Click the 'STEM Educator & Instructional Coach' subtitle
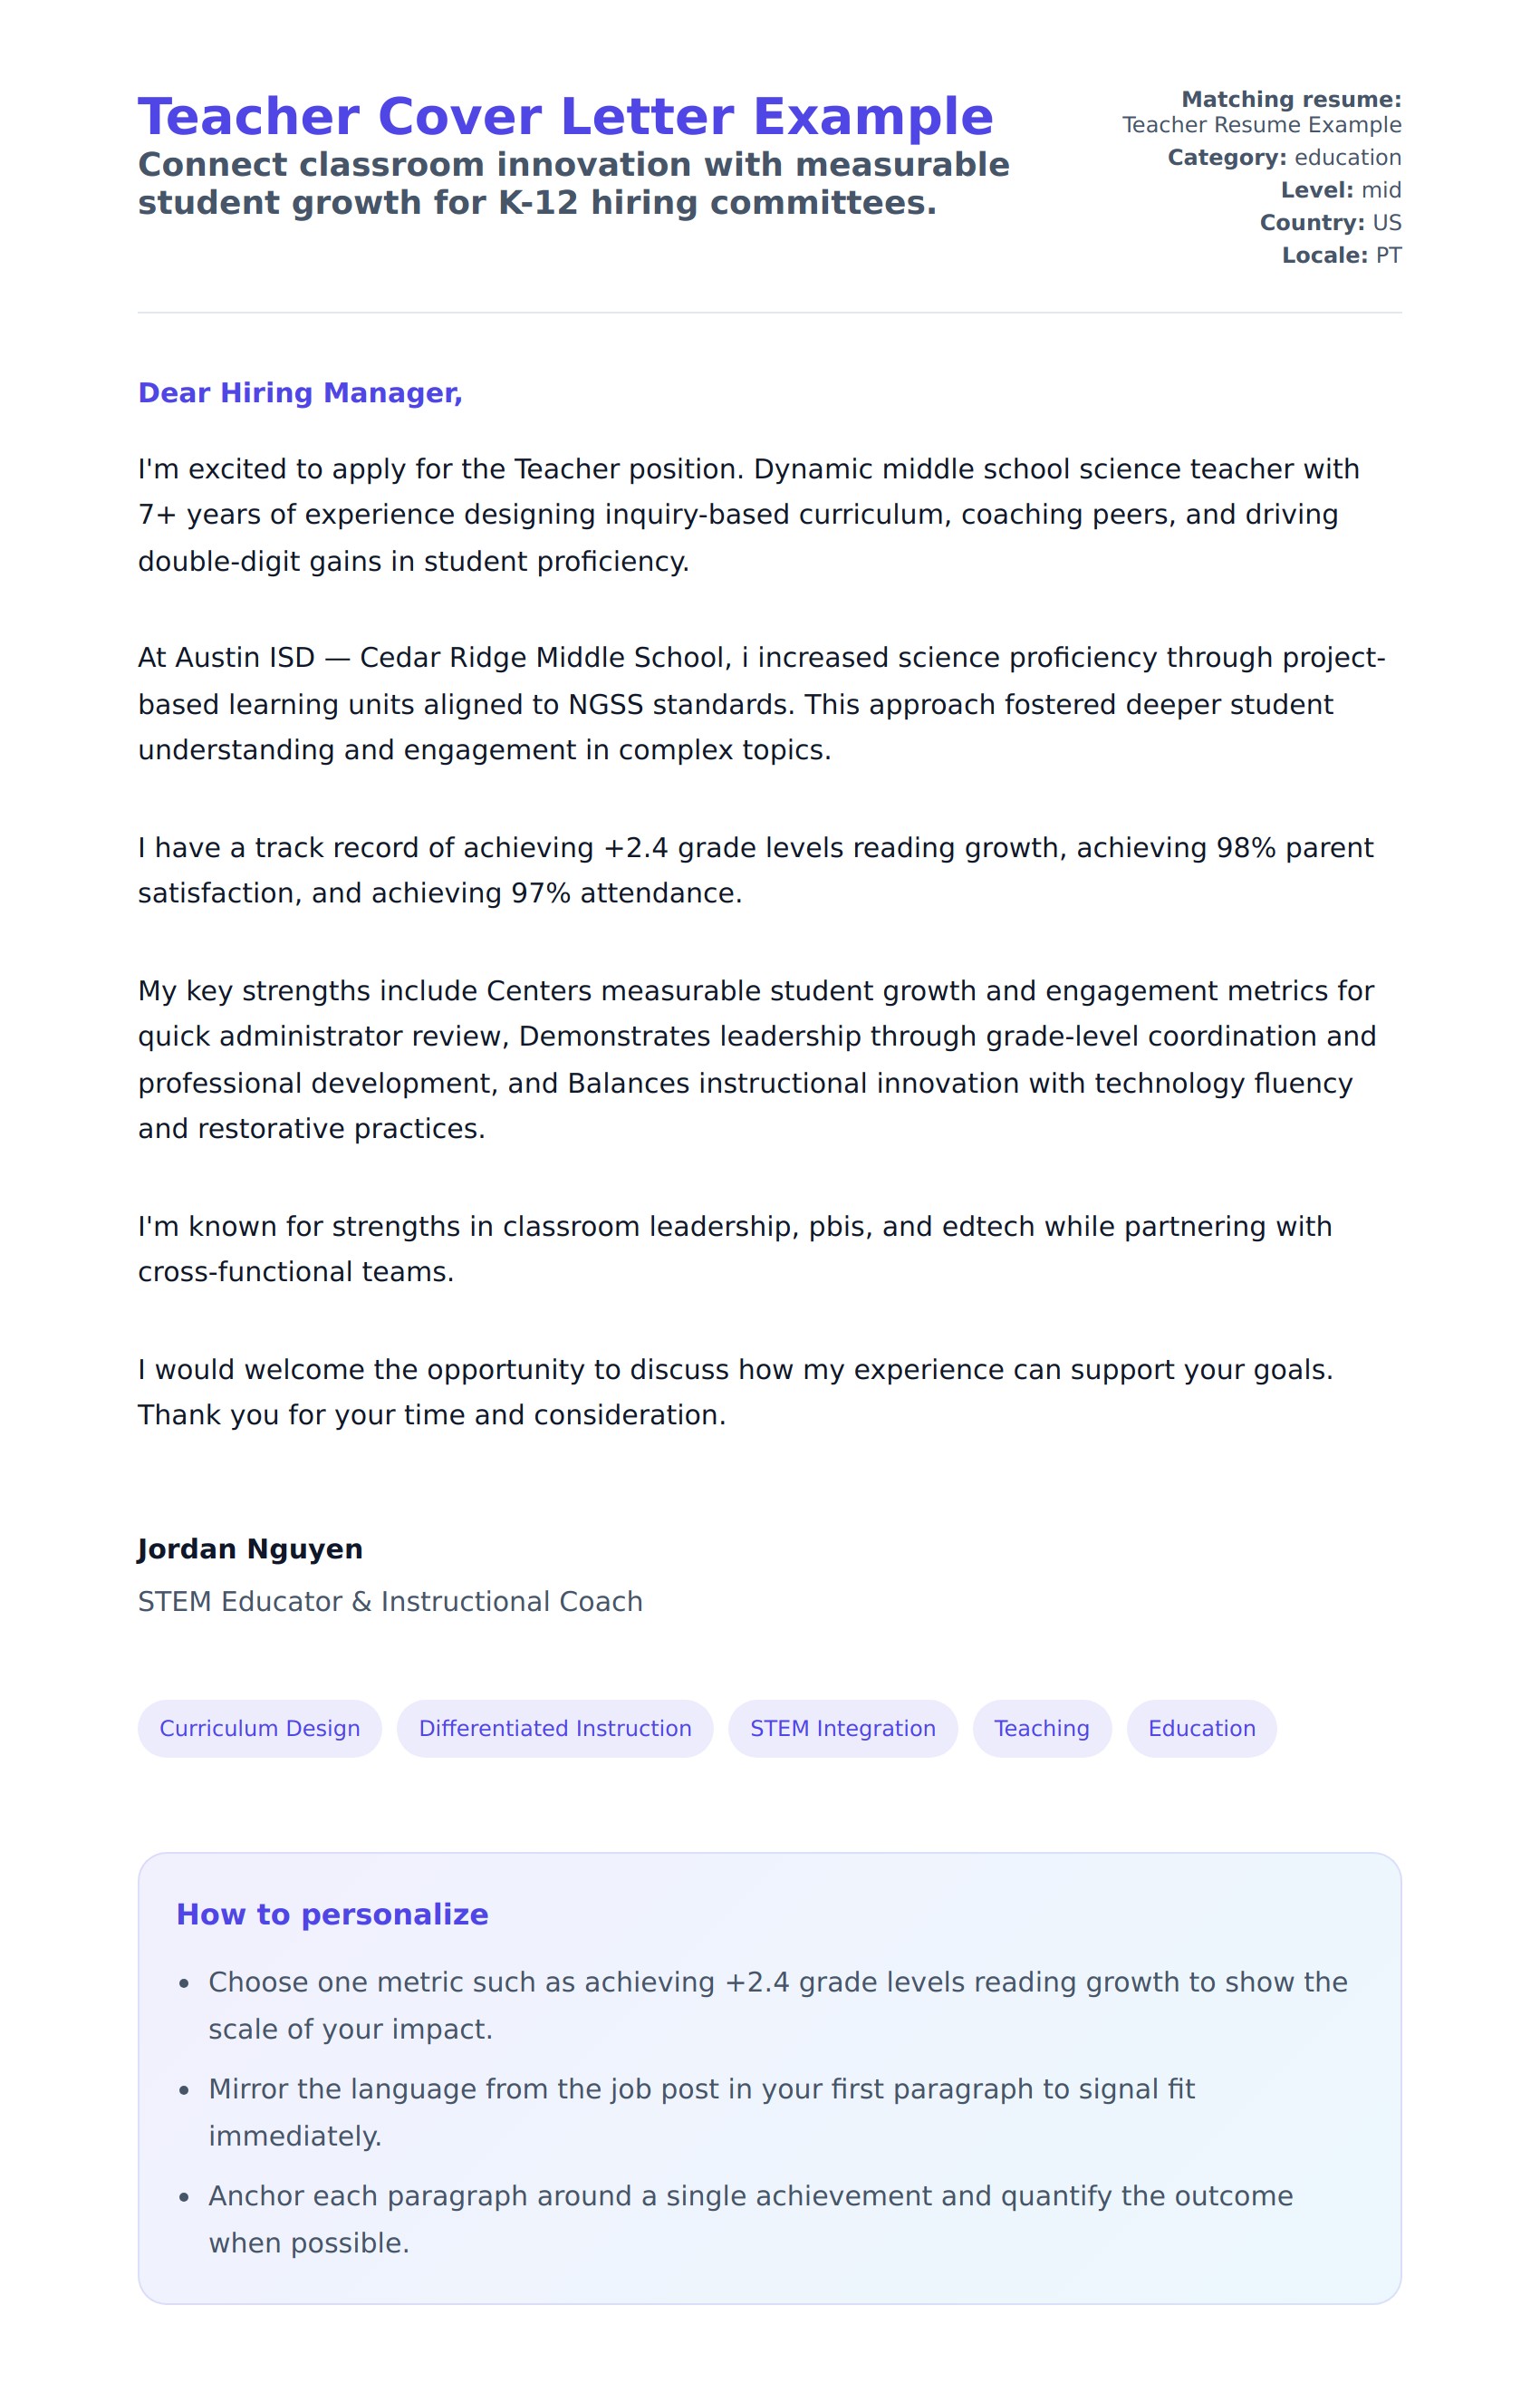 (390, 1601)
